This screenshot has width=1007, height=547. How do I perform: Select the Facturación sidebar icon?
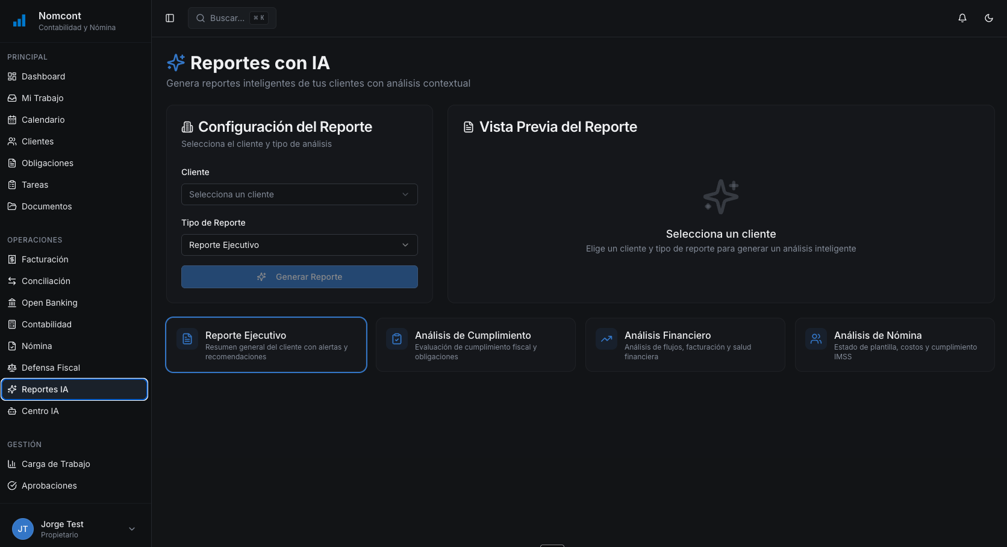[12, 259]
